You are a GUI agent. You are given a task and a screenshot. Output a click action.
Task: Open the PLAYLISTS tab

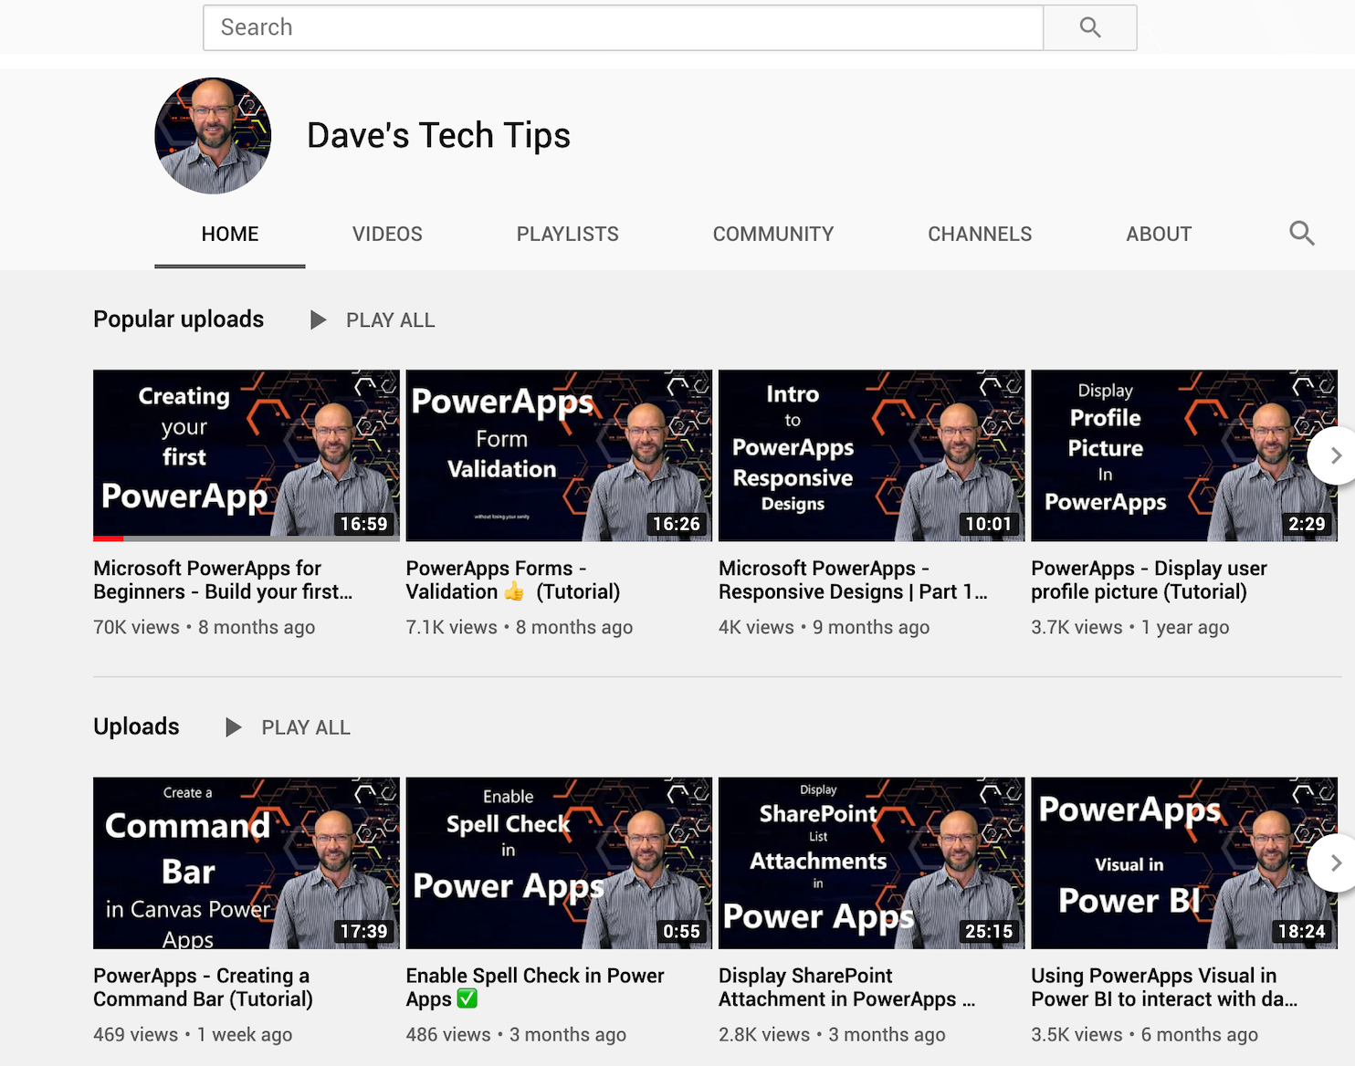tap(568, 234)
